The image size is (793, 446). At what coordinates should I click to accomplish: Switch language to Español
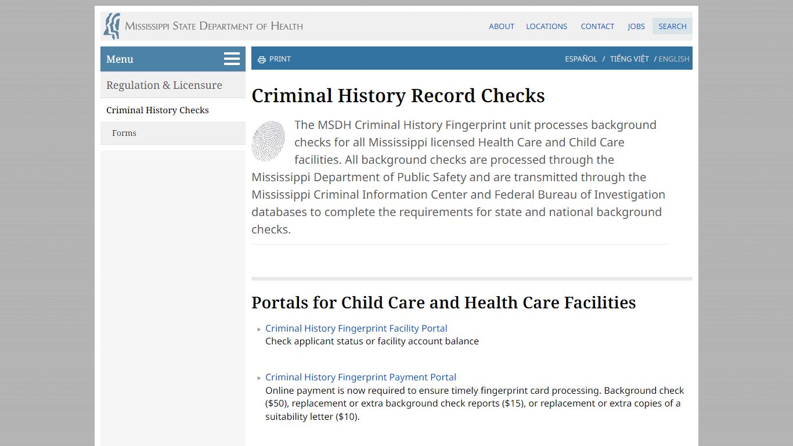pyautogui.click(x=581, y=59)
